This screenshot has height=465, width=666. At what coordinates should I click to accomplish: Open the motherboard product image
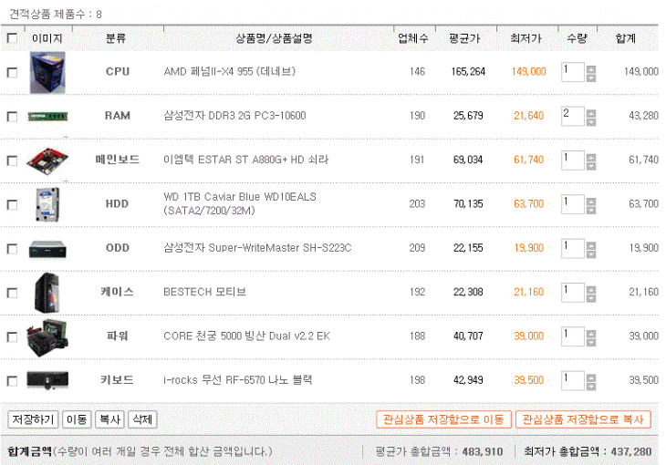point(47,160)
